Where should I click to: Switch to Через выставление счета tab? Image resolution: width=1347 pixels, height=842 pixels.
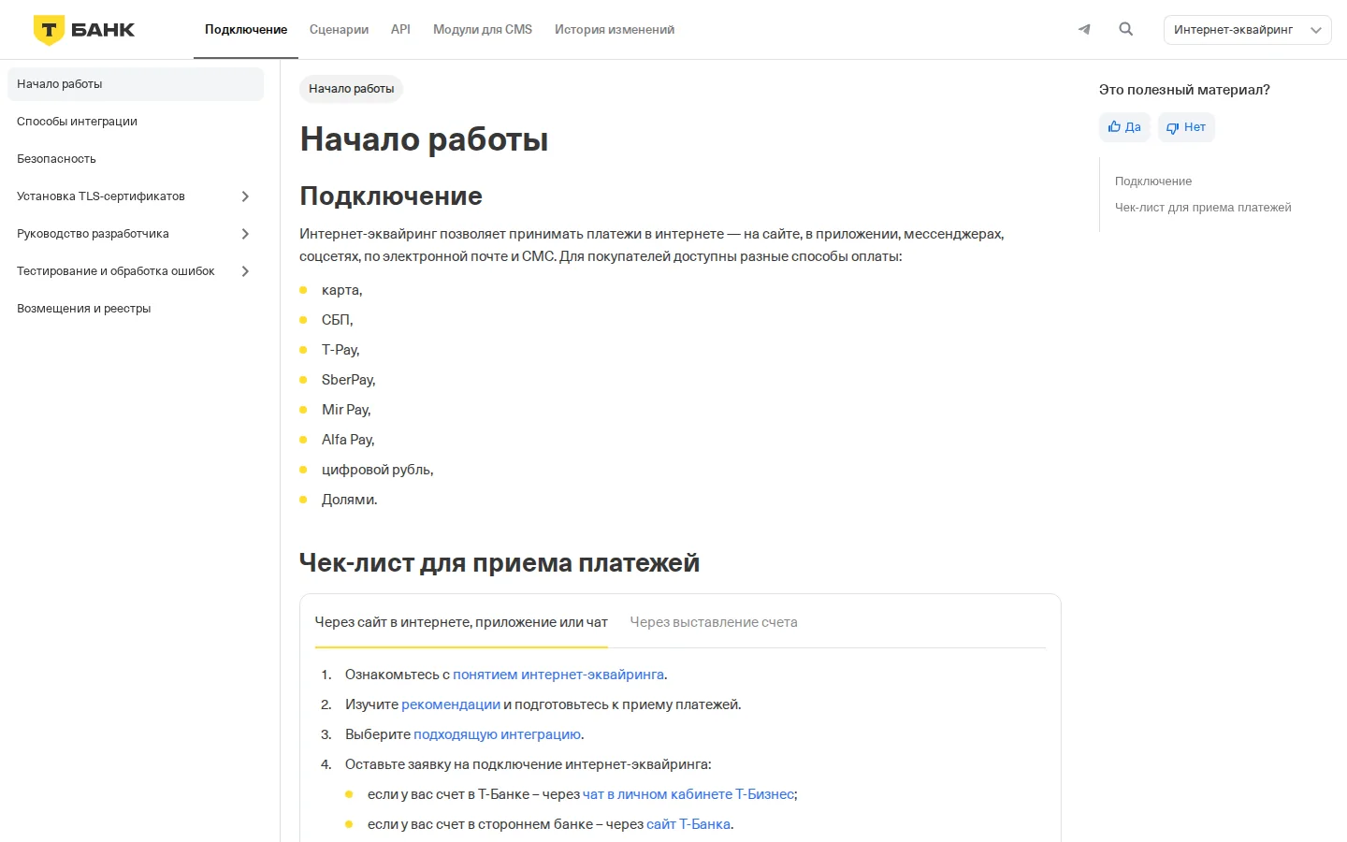coord(714,622)
